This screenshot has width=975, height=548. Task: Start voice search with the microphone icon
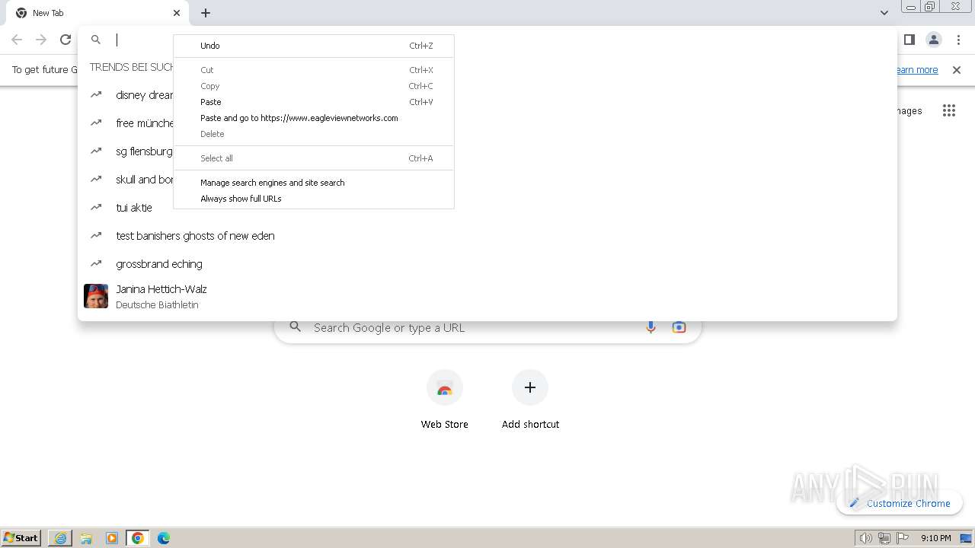tap(651, 327)
